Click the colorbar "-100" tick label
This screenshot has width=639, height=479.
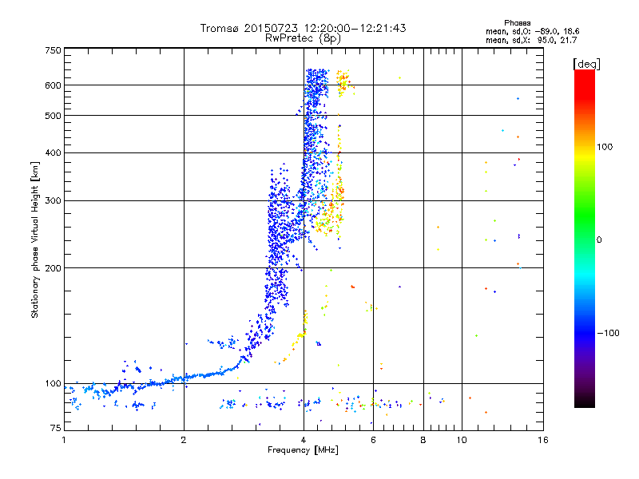(x=608, y=333)
